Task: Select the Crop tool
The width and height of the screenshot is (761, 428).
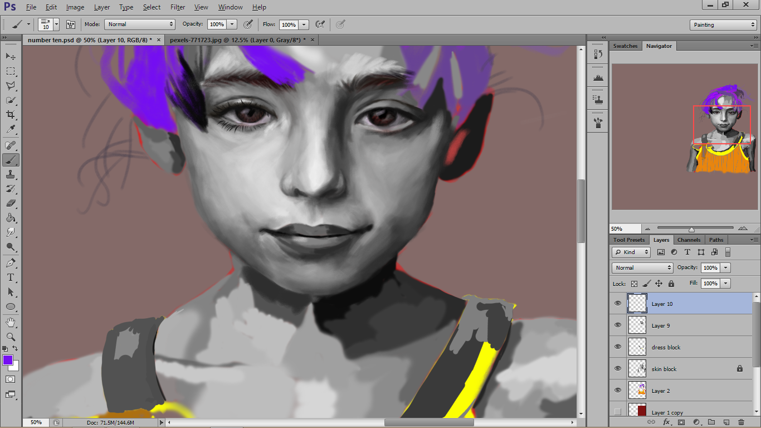Action: coord(11,114)
